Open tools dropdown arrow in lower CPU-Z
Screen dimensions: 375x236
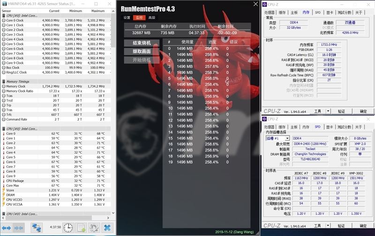328,226
